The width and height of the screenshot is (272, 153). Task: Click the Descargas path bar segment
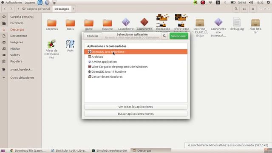(x=62, y=9)
